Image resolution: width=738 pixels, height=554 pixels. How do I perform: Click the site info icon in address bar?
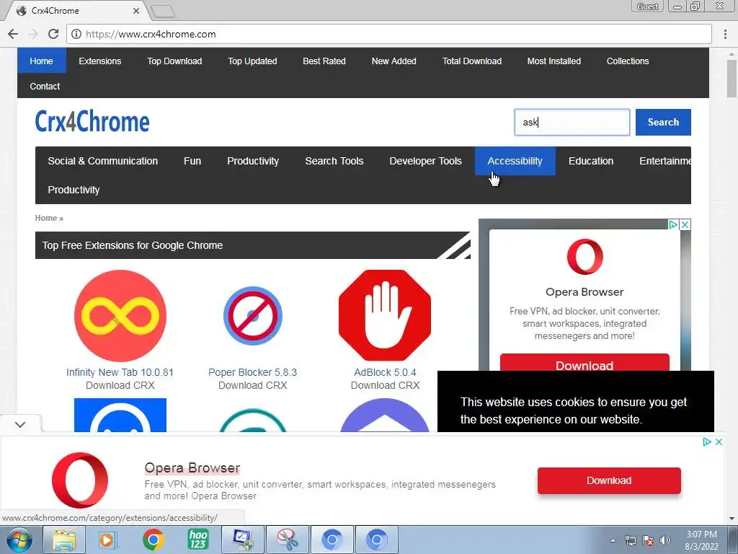[76, 34]
